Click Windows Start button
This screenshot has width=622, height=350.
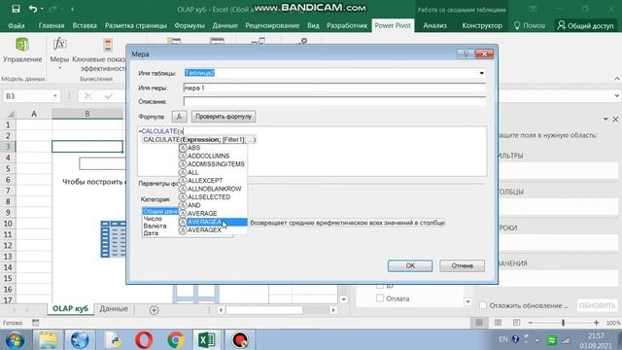pyautogui.click(x=16, y=340)
